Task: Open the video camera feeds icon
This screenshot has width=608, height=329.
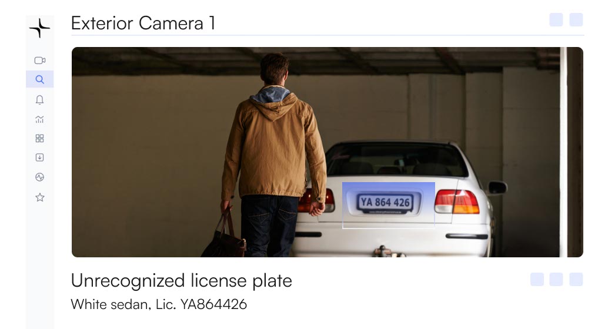Action: [39, 61]
